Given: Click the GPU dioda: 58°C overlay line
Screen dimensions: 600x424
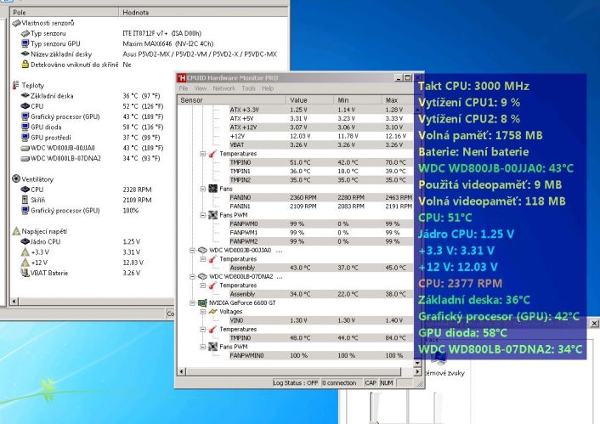Looking at the screenshot, I should coord(462,333).
